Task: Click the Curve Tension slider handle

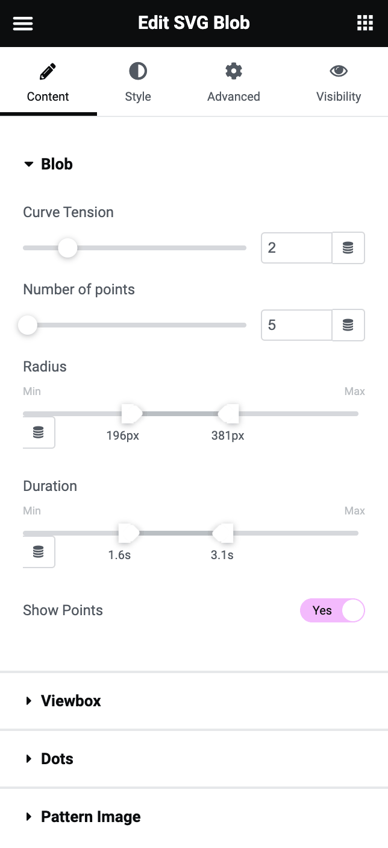Action: pyautogui.click(x=67, y=248)
